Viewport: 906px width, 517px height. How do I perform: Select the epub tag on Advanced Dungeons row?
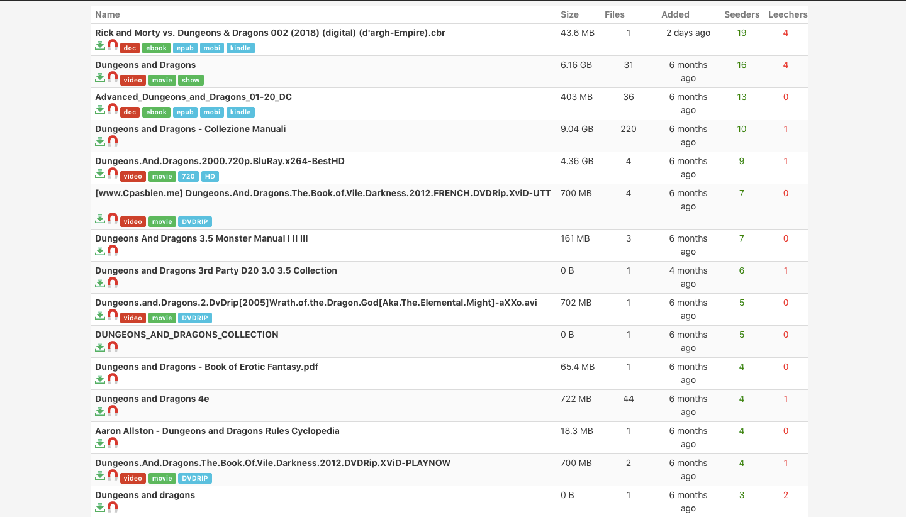point(185,112)
